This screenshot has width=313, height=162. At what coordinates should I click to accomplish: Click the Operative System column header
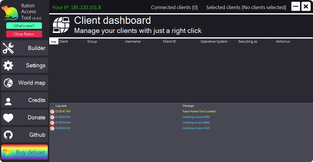214,41
